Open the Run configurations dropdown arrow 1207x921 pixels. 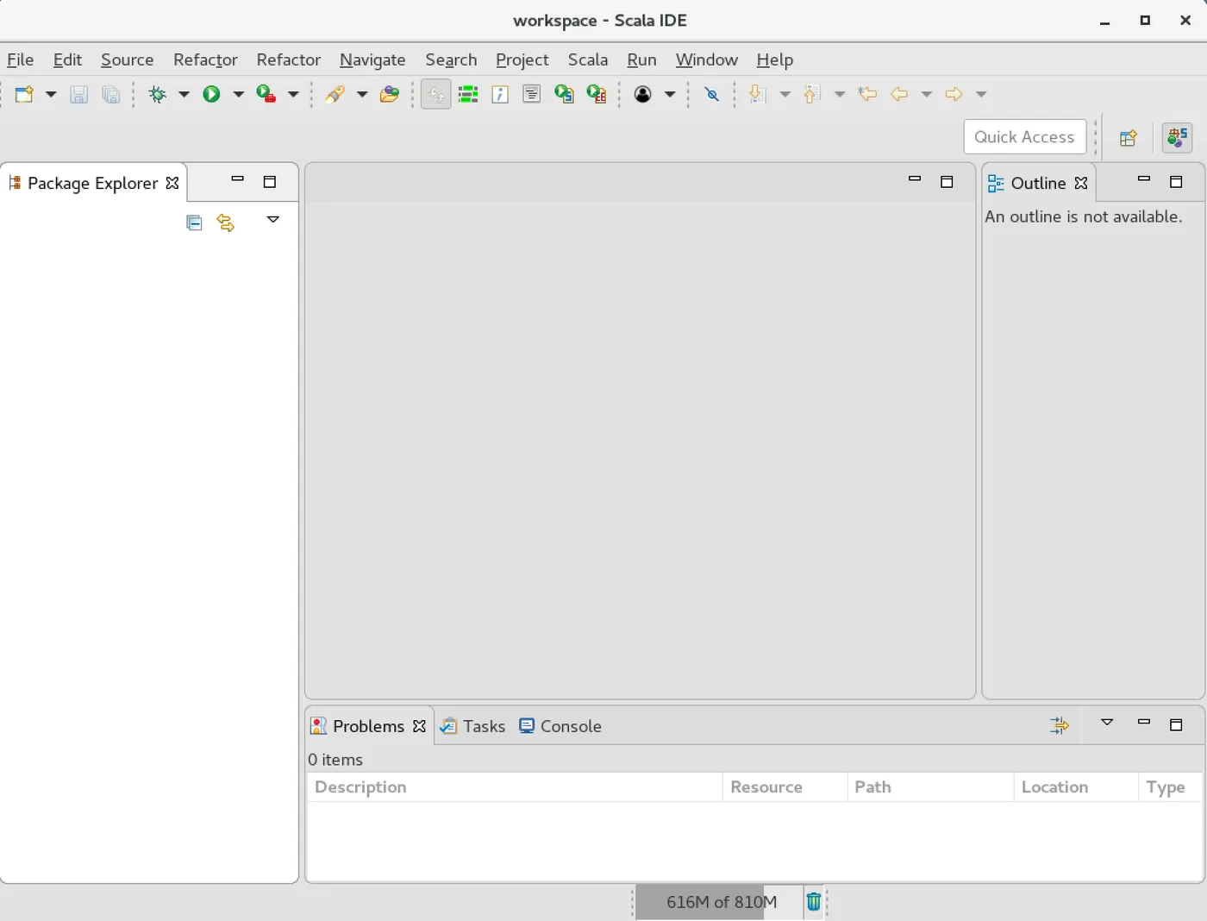239,94
